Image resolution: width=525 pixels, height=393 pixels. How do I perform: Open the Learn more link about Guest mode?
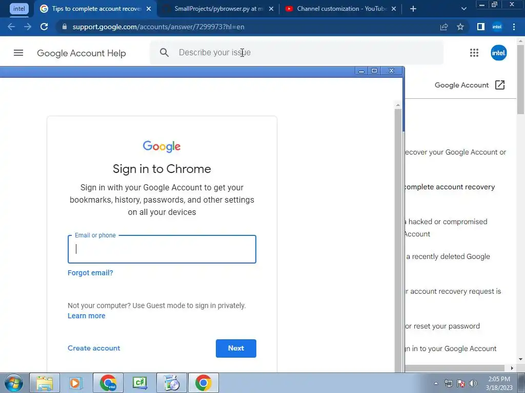pyautogui.click(x=86, y=316)
